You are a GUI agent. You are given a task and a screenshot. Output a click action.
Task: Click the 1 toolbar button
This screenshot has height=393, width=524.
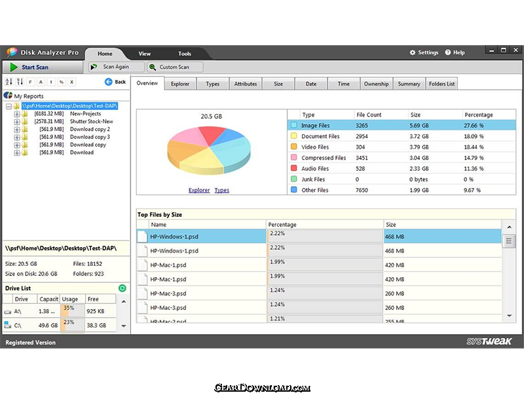pos(51,82)
